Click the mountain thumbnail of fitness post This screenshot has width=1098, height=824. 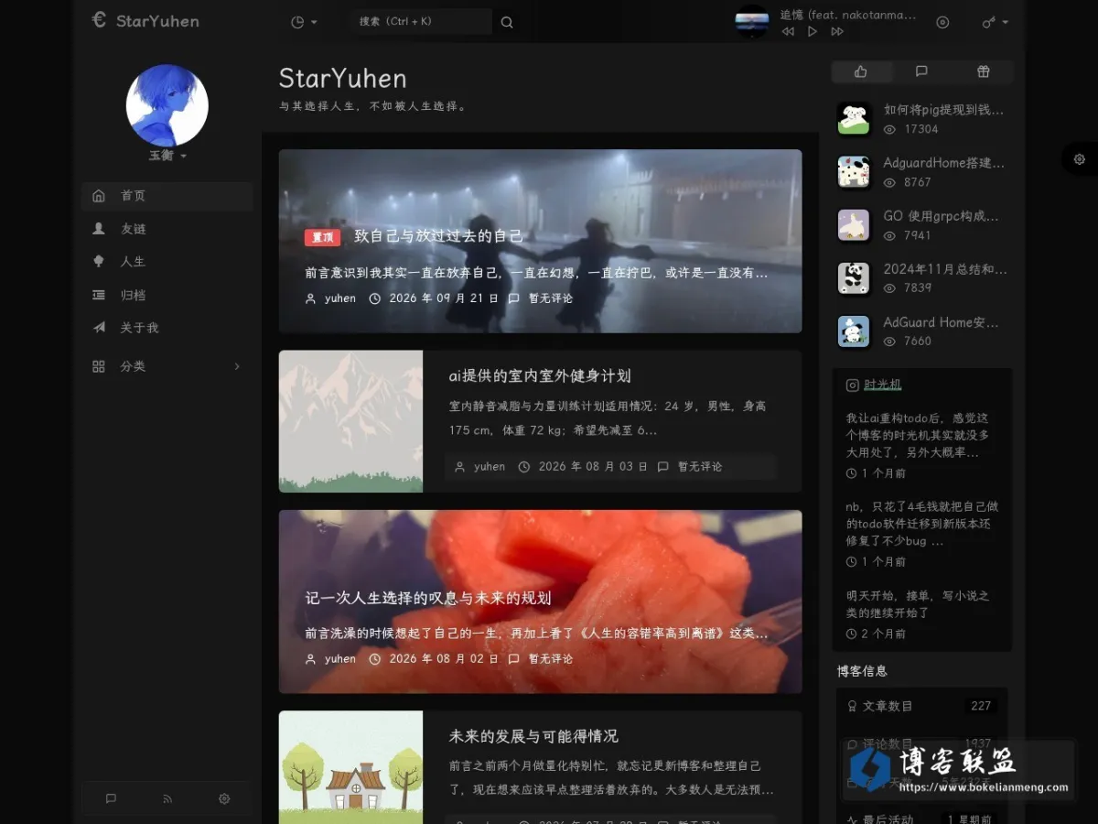click(350, 421)
